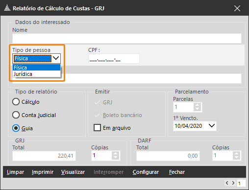This screenshot has height=190, width=249.
Task: Toggle the Boleto bancário checkbox
Action: (97, 115)
